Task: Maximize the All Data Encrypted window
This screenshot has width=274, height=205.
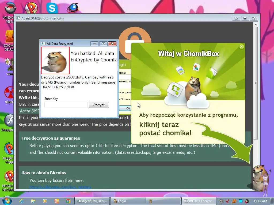Action: pos(103,44)
